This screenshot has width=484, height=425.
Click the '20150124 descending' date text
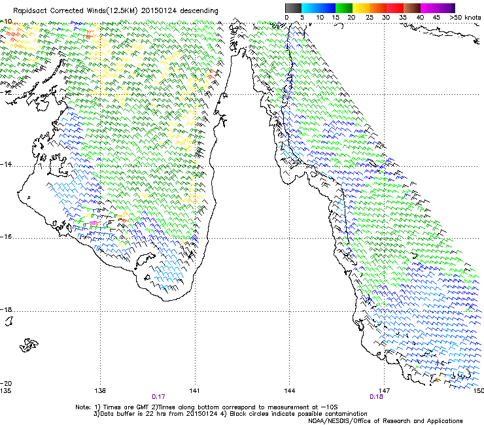click(x=180, y=11)
